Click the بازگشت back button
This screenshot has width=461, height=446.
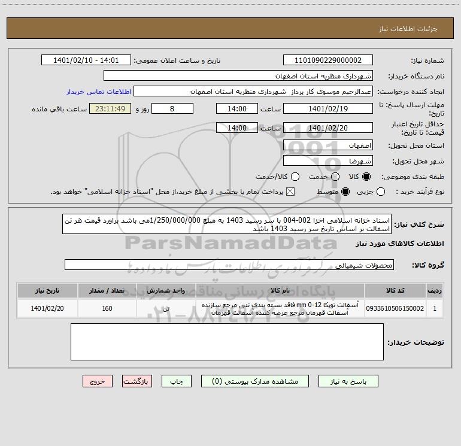pos(137,381)
